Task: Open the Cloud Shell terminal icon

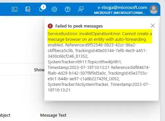Action: (x=15, y=9)
